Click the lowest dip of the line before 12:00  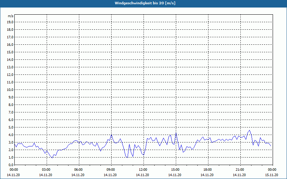(x=127, y=158)
